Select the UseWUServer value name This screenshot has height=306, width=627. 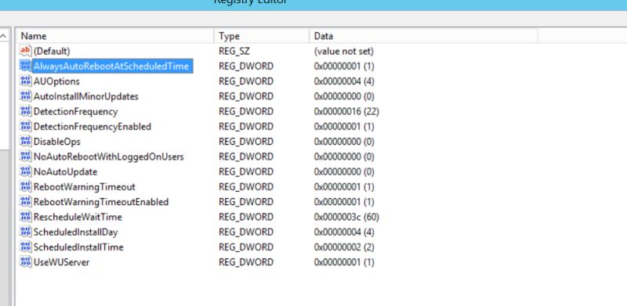pos(61,262)
